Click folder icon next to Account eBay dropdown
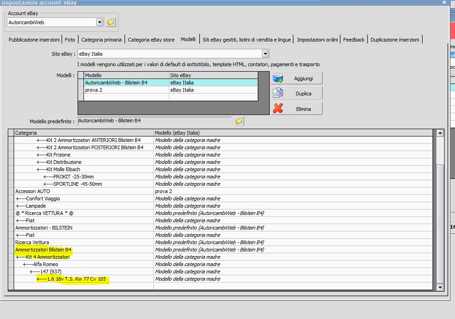The width and height of the screenshot is (455, 319). point(111,22)
